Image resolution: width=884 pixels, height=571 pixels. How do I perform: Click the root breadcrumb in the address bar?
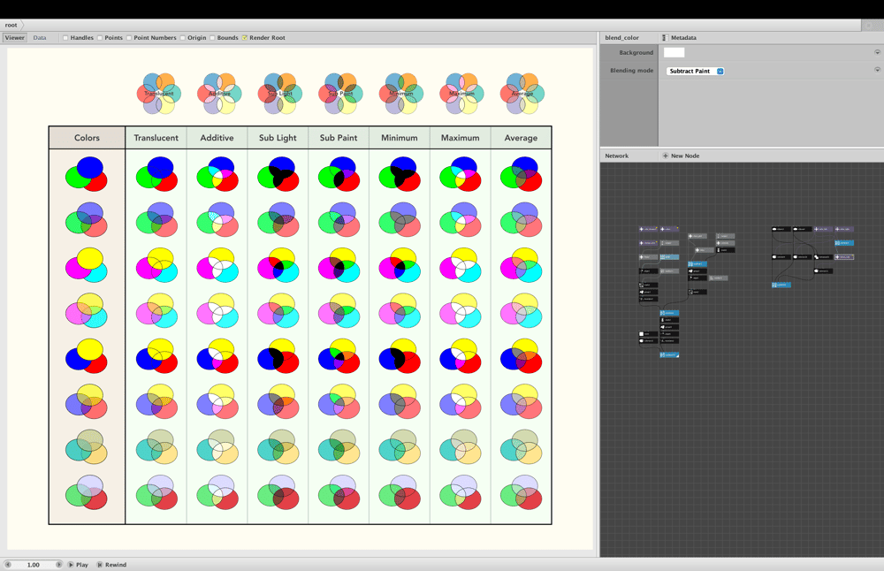11,25
